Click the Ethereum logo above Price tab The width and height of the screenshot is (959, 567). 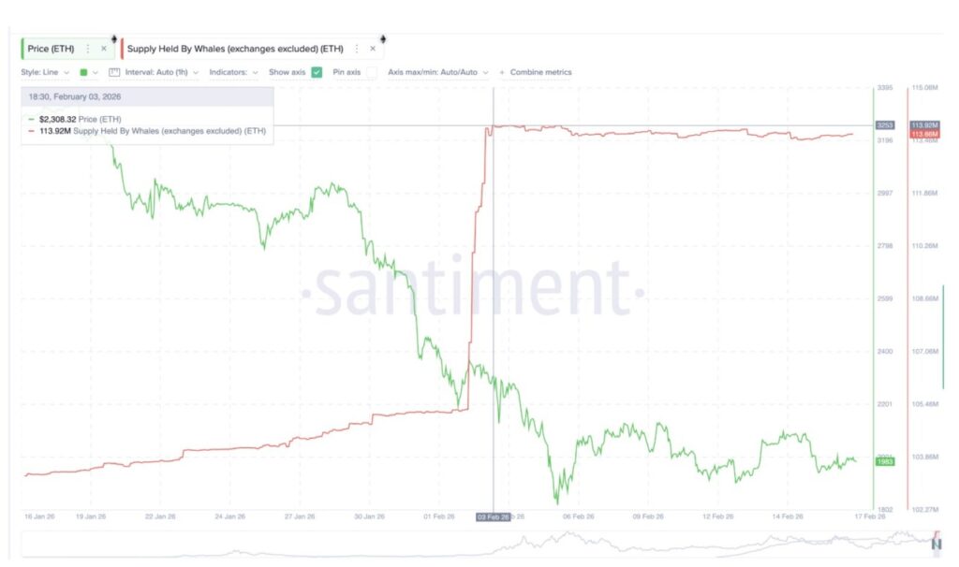tap(113, 38)
